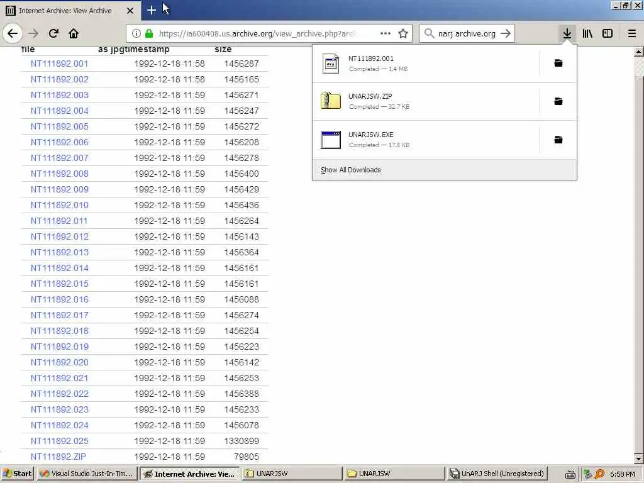Open the NT111892.001 file link
The image size is (644, 483).
(59, 64)
